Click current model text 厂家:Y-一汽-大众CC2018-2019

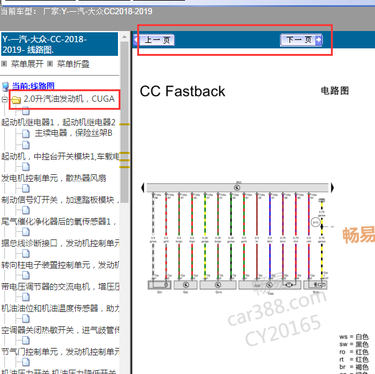tap(97, 11)
